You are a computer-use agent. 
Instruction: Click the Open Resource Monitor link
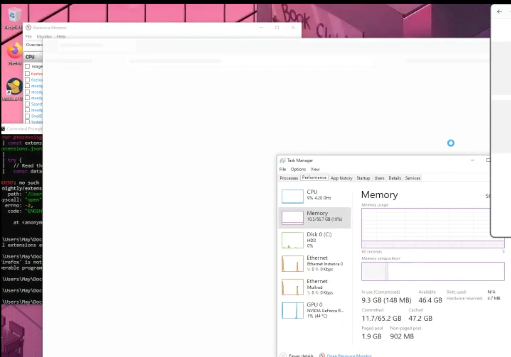tap(349, 355)
